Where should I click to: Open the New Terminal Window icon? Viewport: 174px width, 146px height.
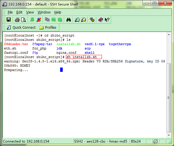(x=77, y=20)
